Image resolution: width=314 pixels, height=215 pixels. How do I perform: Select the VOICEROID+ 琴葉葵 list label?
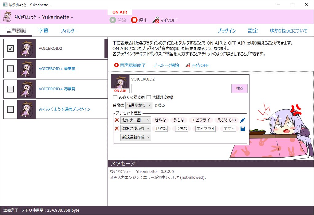57,89
